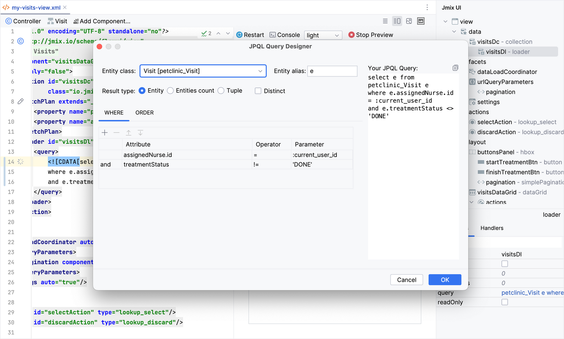The height and width of the screenshot is (339, 564).
Task: Open the Handlers tab in the inspector
Action: tap(492, 228)
